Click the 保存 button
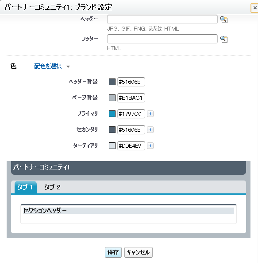The width and height of the screenshot is (258, 263). tap(113, 252)
